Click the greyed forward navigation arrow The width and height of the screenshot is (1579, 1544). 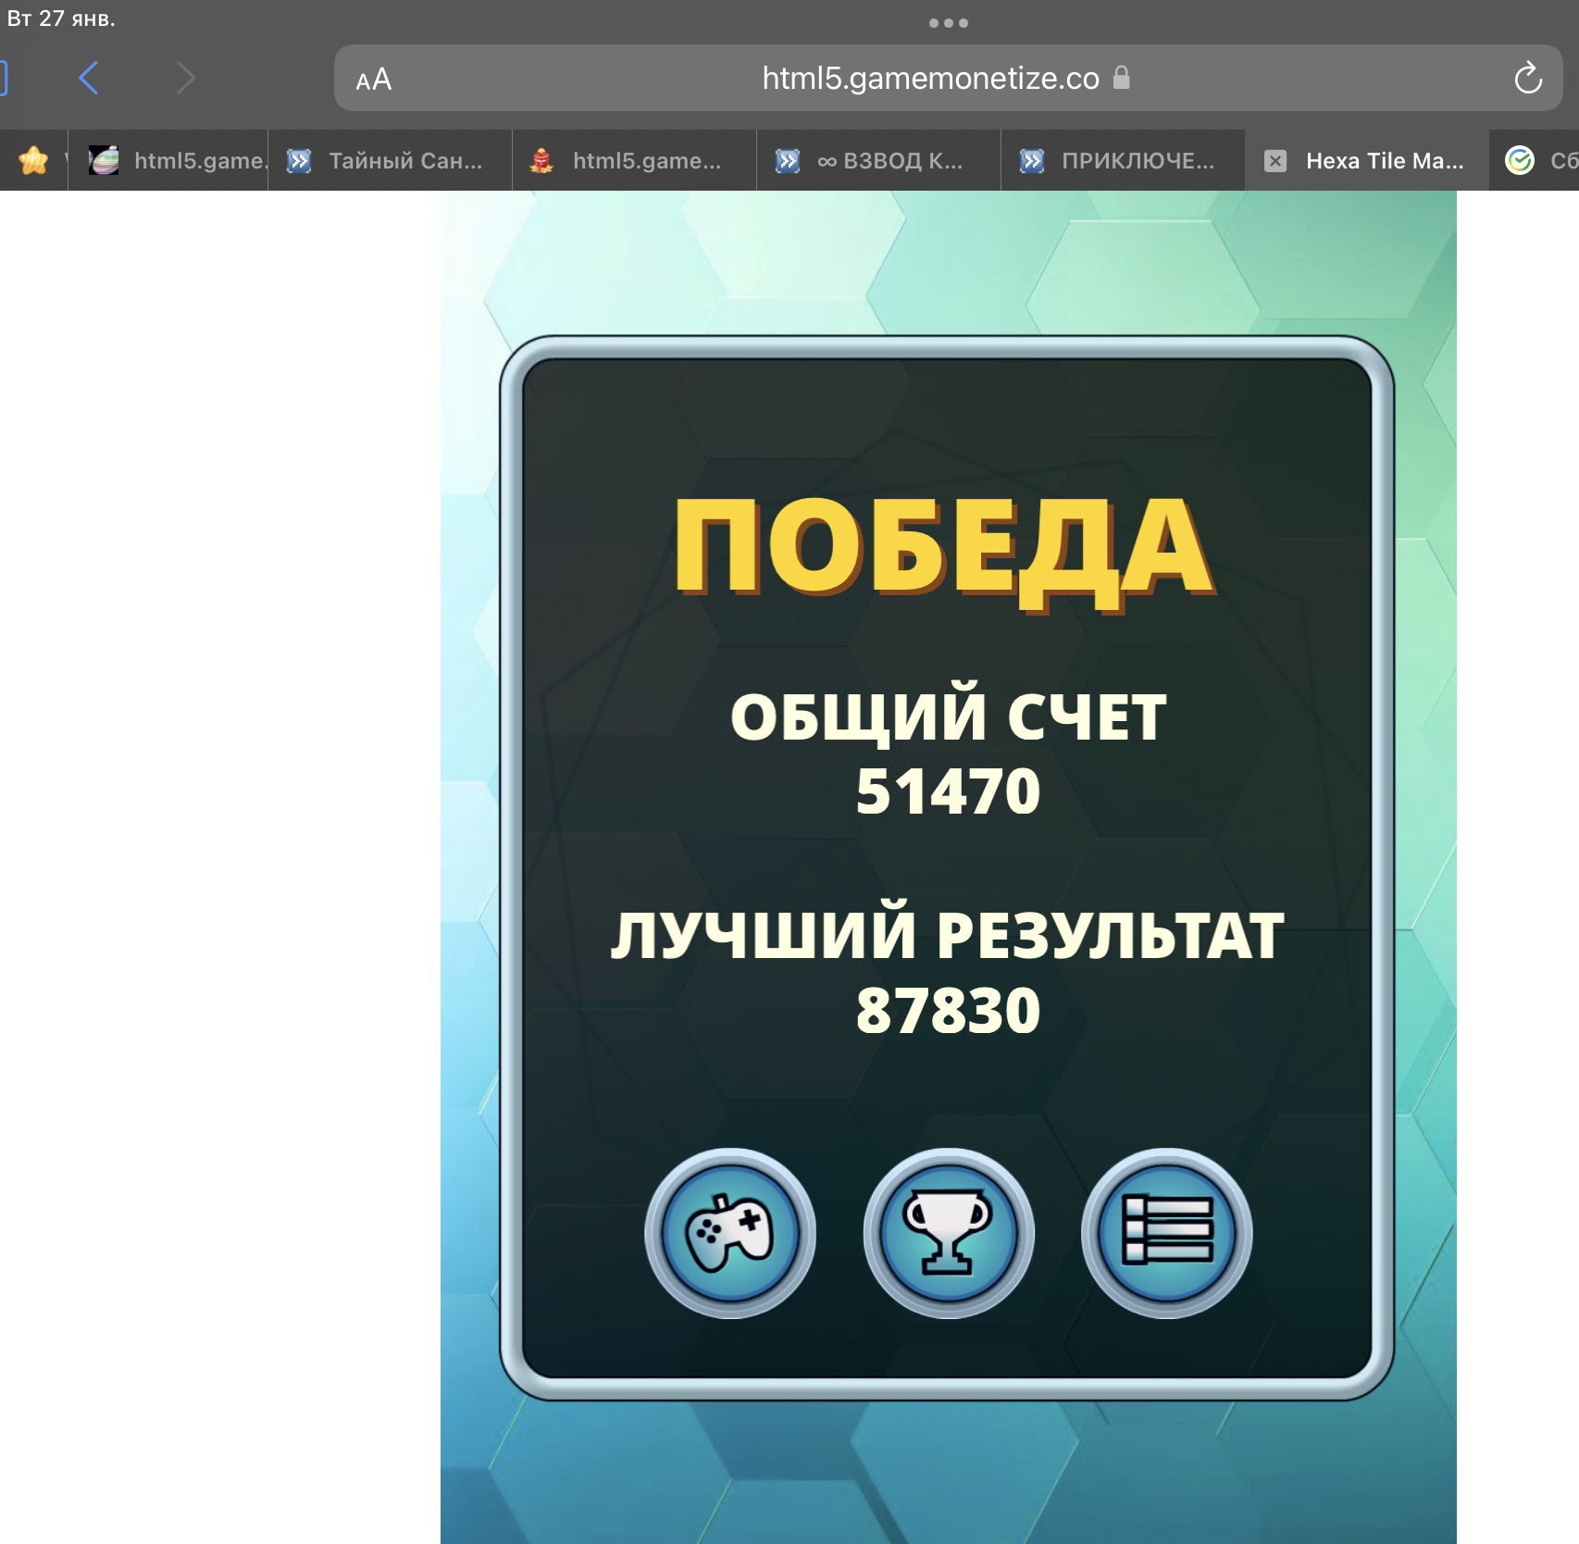point(185,79)
